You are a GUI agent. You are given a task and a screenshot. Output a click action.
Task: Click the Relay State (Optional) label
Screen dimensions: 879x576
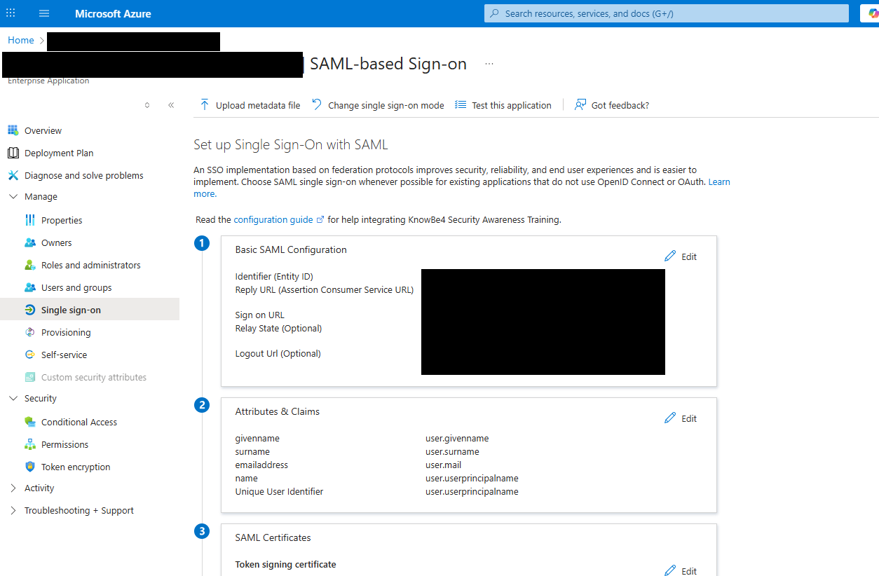278,328
